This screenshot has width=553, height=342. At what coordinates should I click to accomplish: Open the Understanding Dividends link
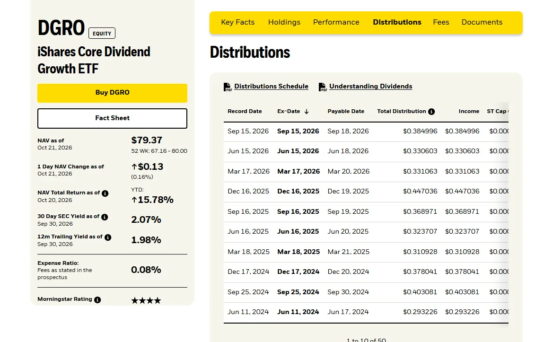tap(371, 87)
